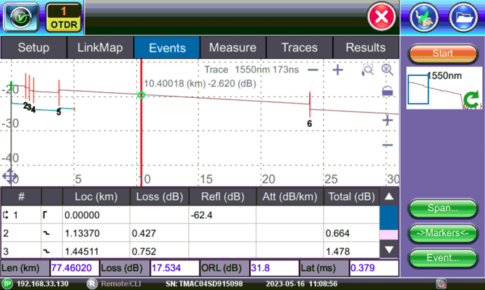485x290 pixels.
Task: Click the splice event icon in row 2
Action: point(46,233)
